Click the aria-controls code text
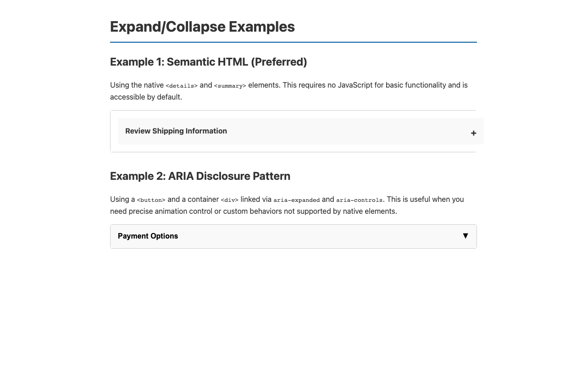587x367 pixels. 359,200
